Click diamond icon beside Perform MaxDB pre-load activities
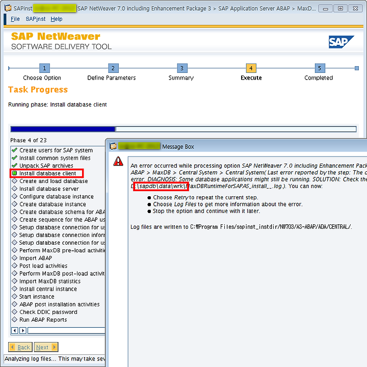The image size is (367, 367). point(14,250)
